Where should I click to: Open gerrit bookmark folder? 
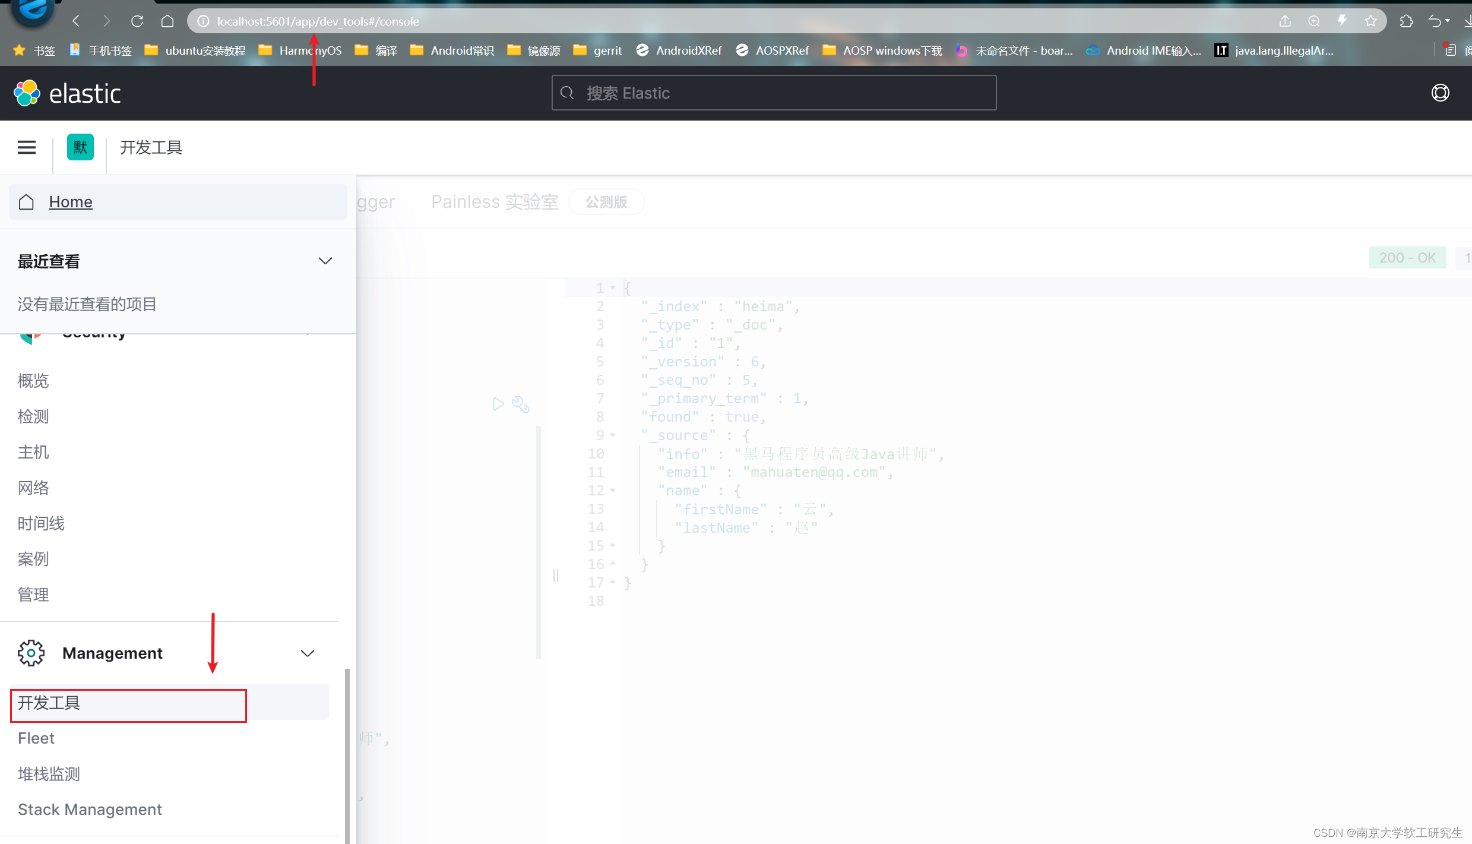597,50
